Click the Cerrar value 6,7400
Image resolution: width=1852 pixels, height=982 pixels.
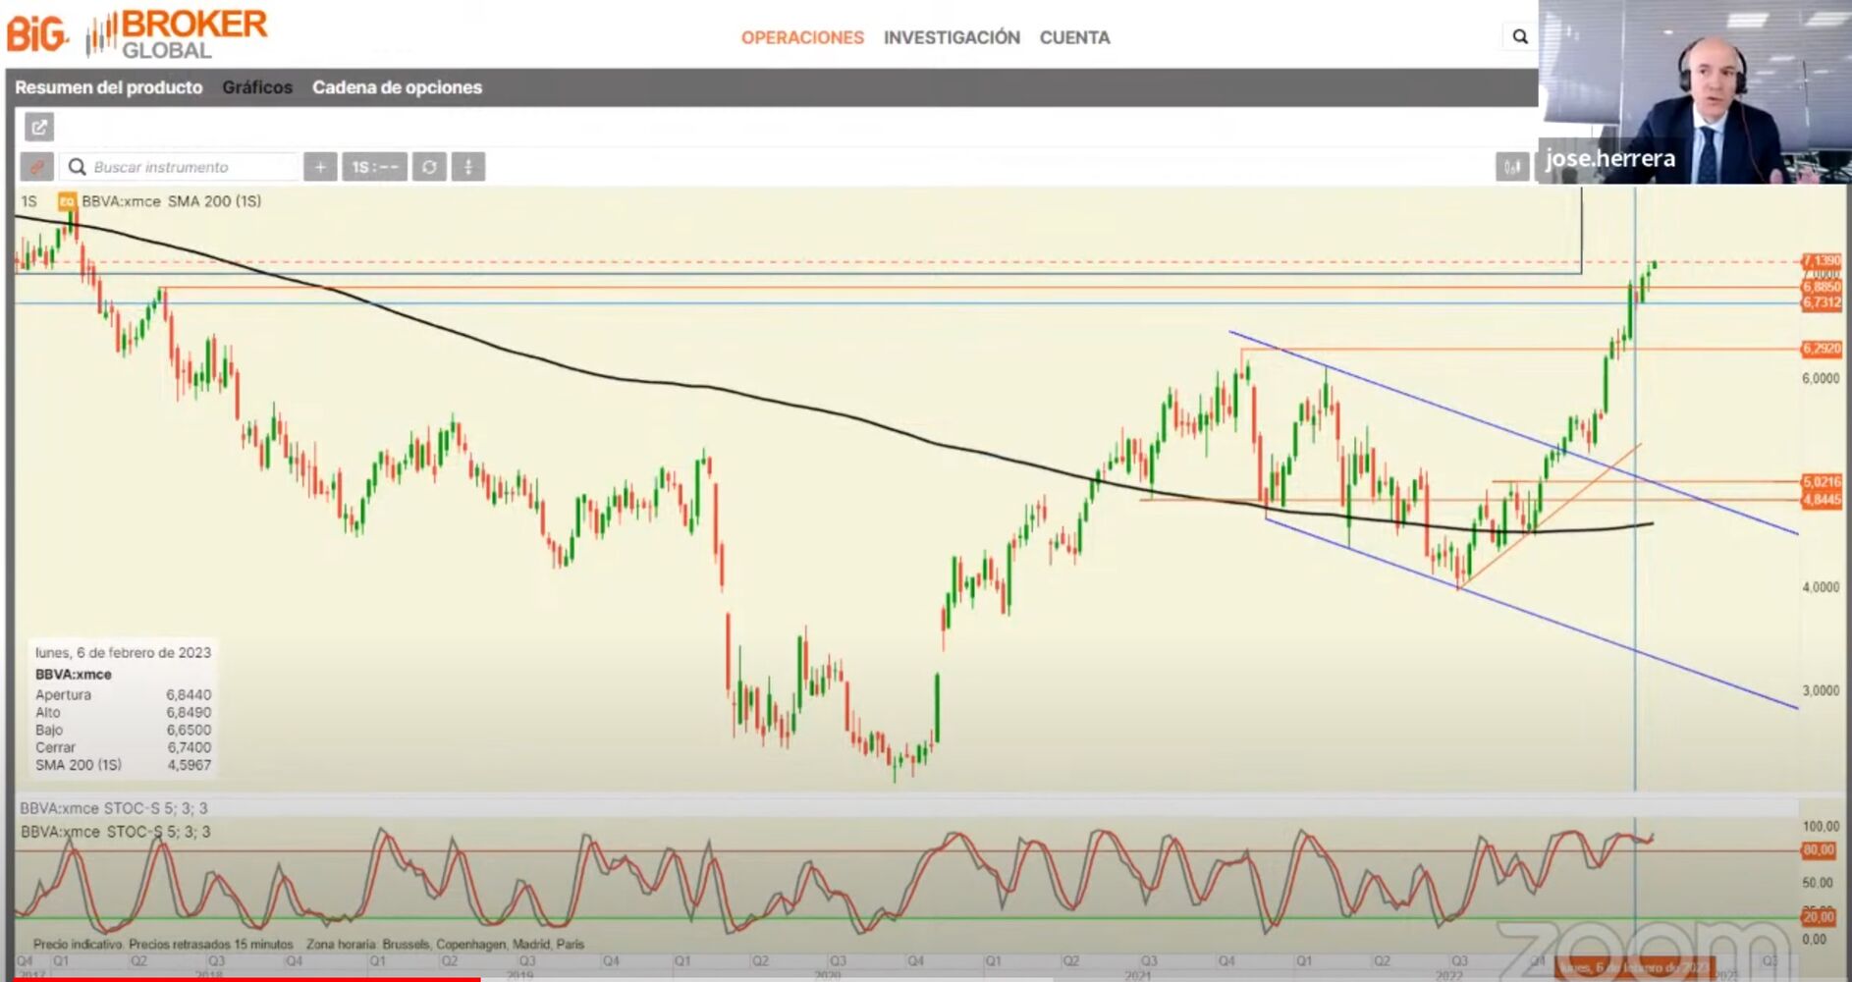point(189,747)
